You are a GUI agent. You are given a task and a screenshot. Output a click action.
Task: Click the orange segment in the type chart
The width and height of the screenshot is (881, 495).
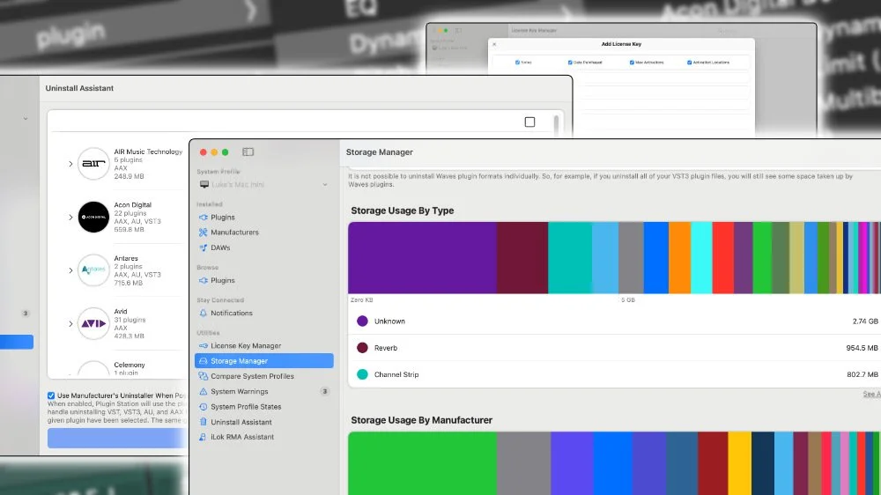[679, 257]
